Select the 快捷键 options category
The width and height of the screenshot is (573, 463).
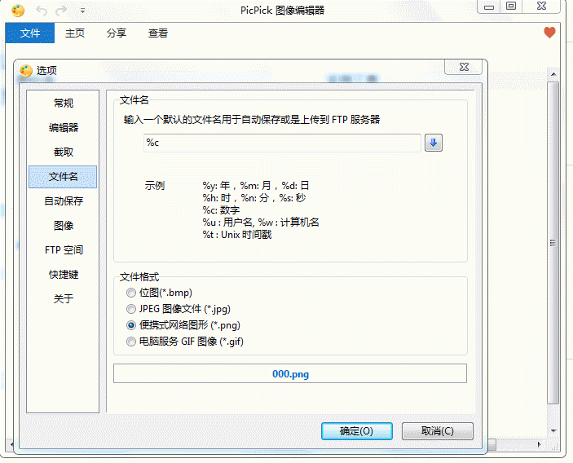coord(64,275)
